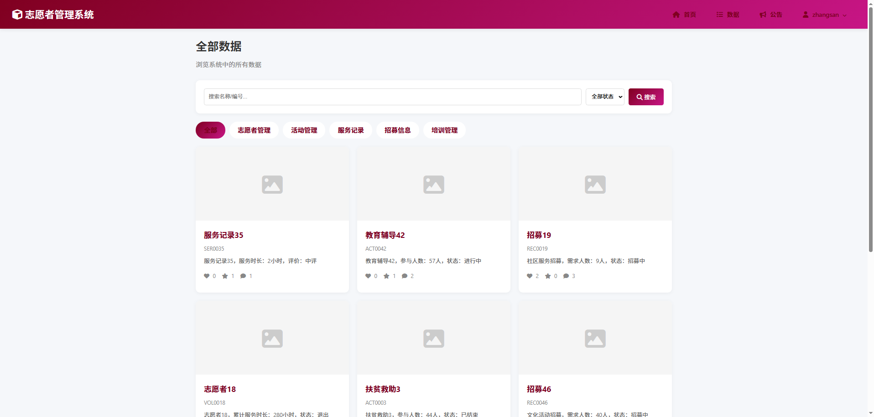Click the VOL0018 code text
The height and width of the screenshot is (417, 874).
pyautogui.click(x=214, y=403)
